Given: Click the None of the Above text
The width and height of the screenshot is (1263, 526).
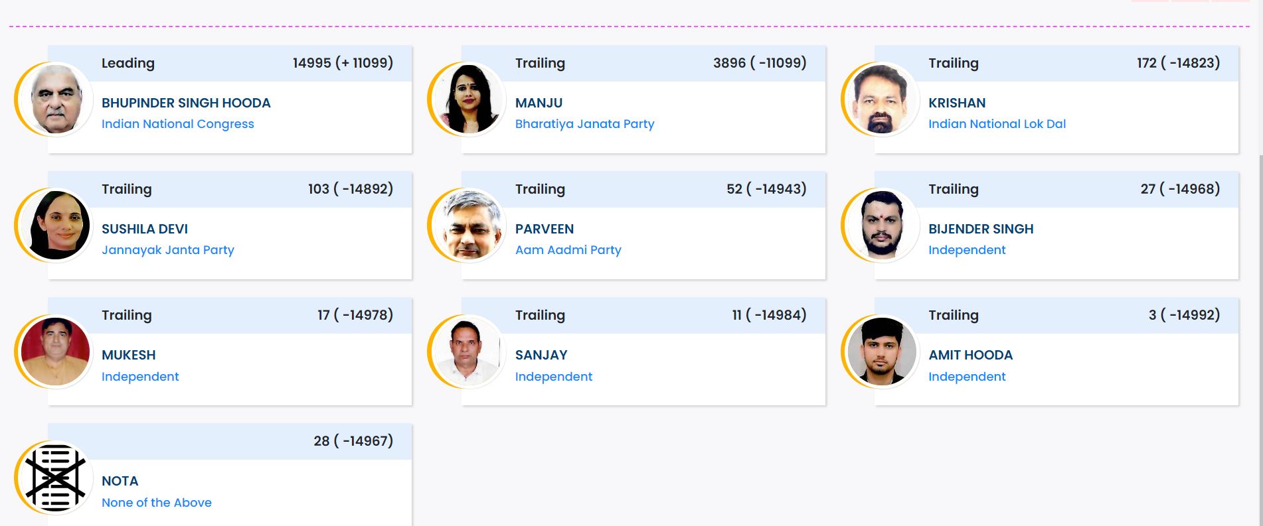Looking at the screenshot, I should [156, 503].
